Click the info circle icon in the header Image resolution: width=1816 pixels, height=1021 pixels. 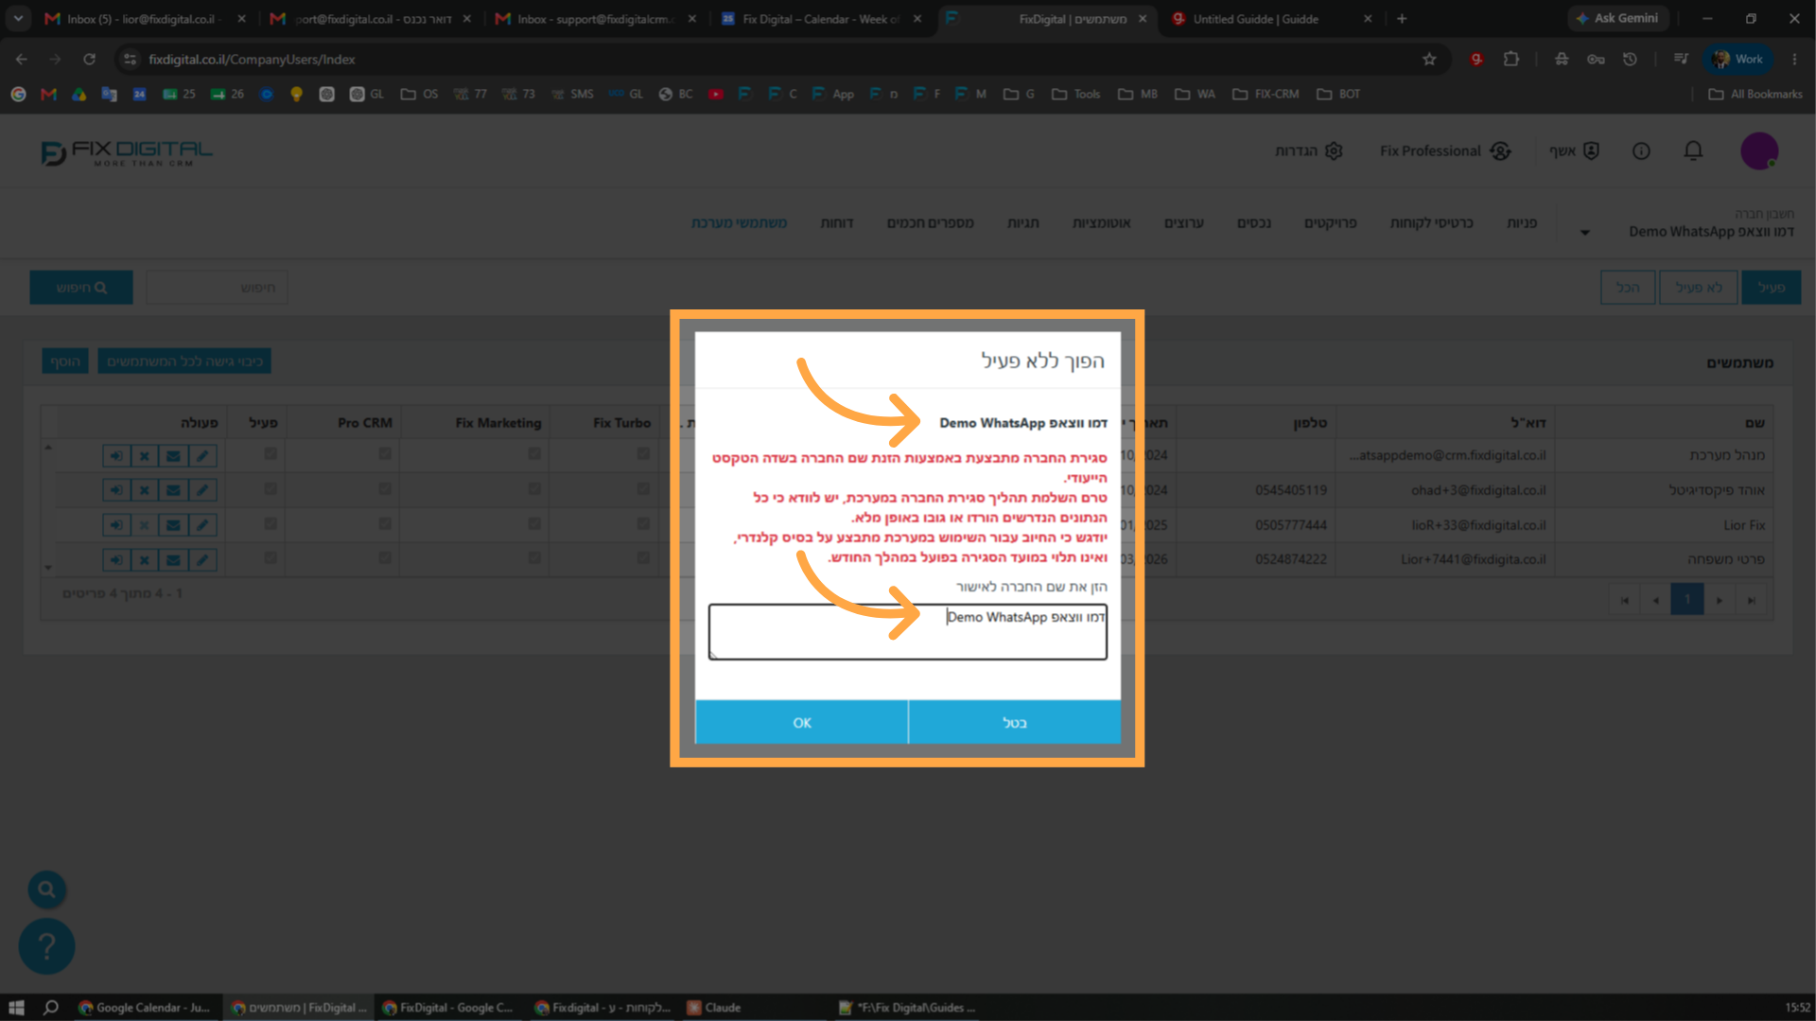point(1641,151)
